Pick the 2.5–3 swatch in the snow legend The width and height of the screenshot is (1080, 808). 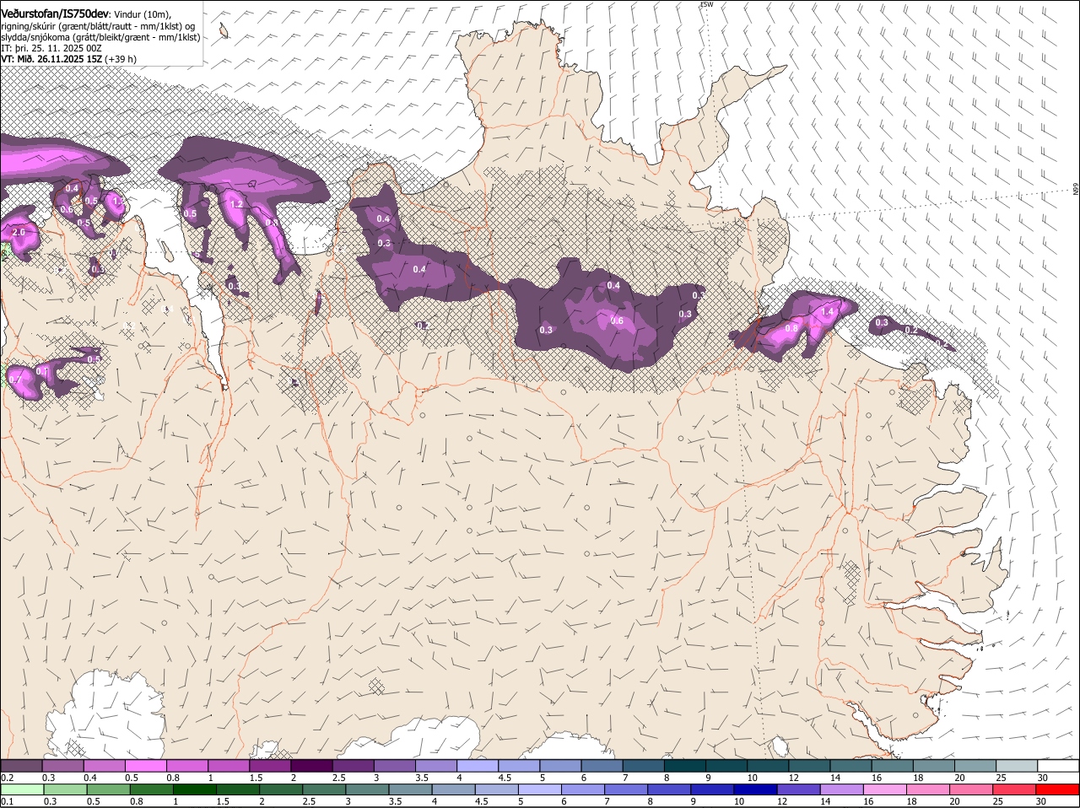click(352, 765)
